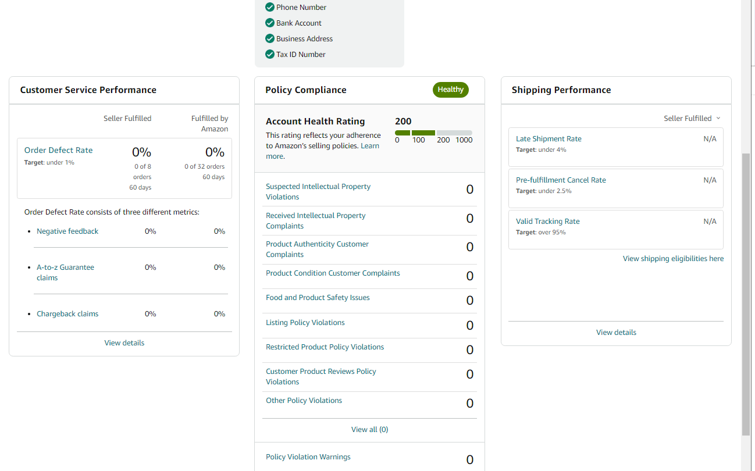Open Listing Policy Violations link

(x=305, y=322)
